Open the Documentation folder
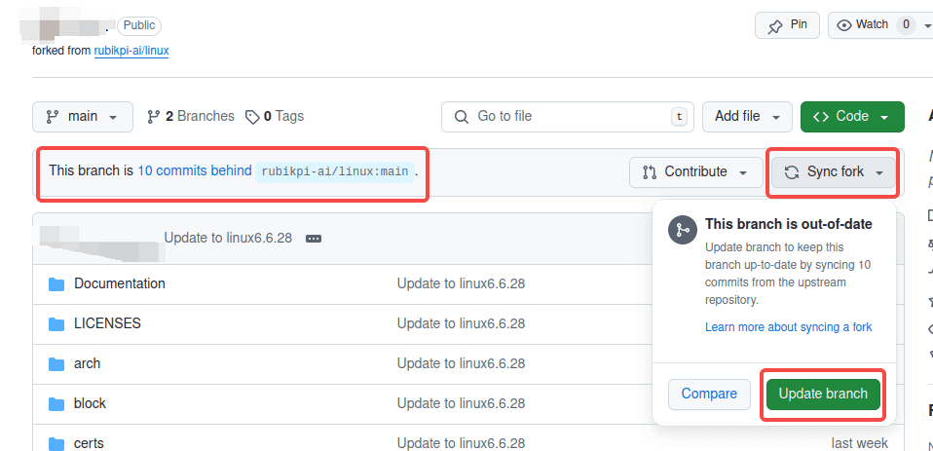 point(120,283)
